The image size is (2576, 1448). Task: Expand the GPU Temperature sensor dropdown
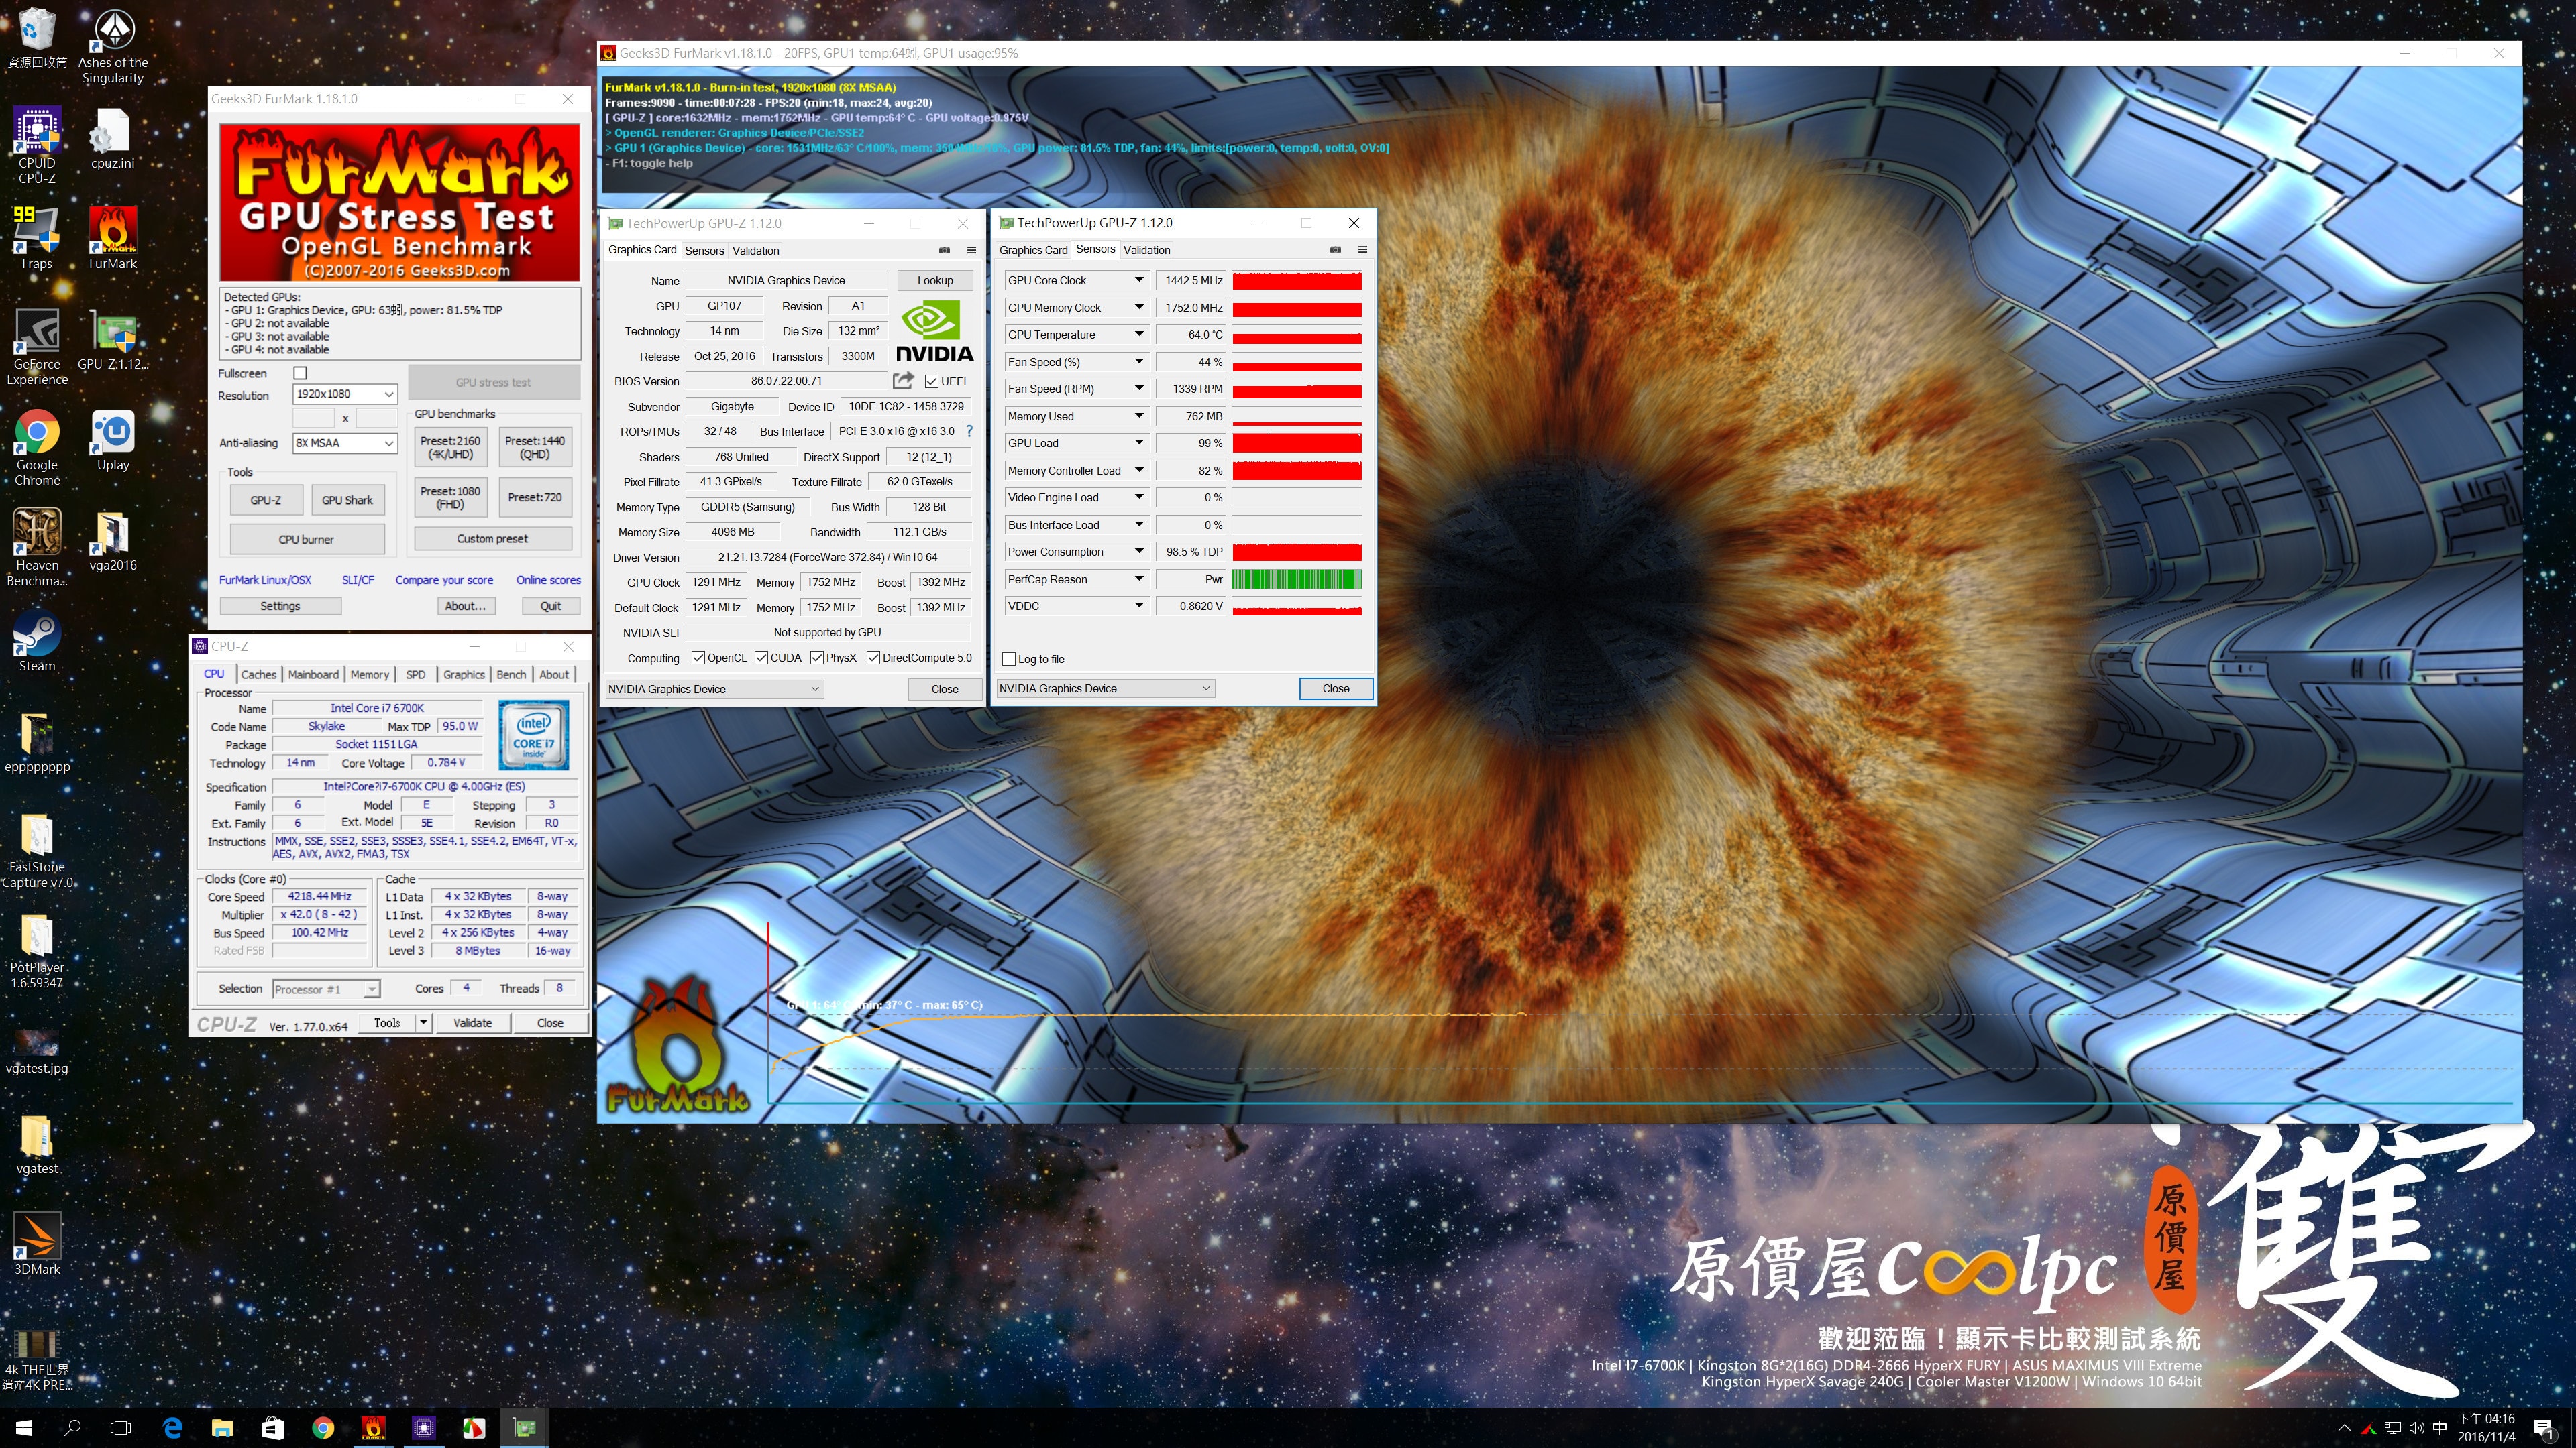1138,334
